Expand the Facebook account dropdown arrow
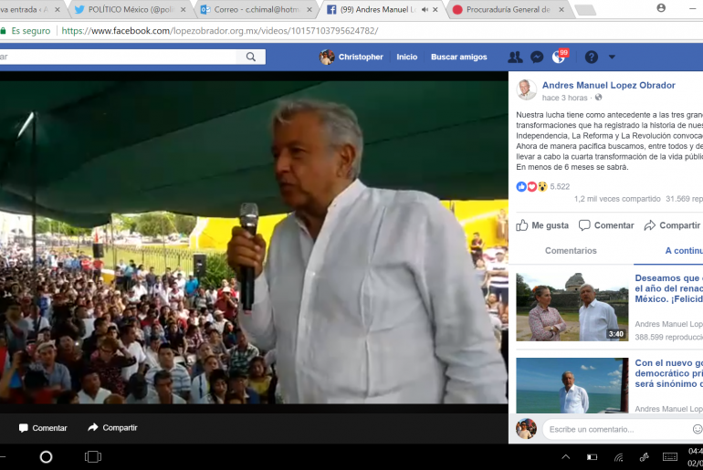The image size is (703, 470). coord(612,57)
